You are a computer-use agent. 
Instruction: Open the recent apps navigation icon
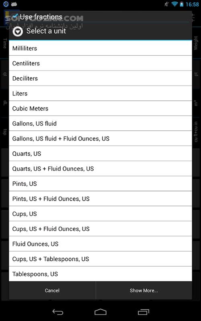[x=144, y=312]
